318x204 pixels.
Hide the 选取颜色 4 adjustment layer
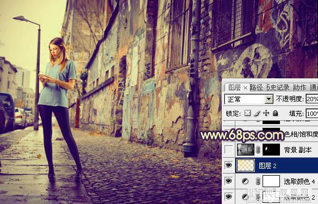228,181
